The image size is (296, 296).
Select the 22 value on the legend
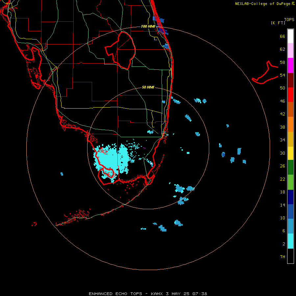tap(283, 179)
